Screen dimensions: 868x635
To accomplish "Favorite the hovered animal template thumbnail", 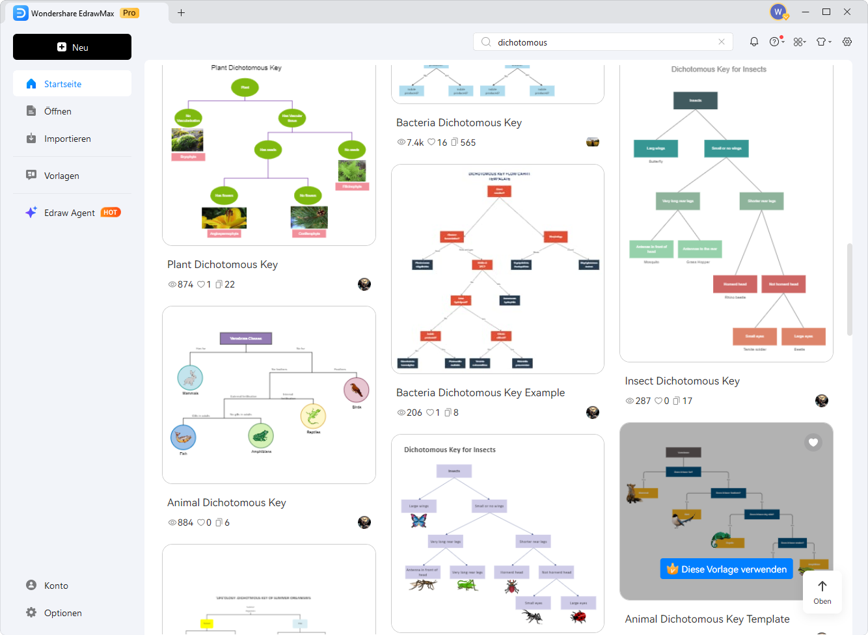I will click(813, 442).
